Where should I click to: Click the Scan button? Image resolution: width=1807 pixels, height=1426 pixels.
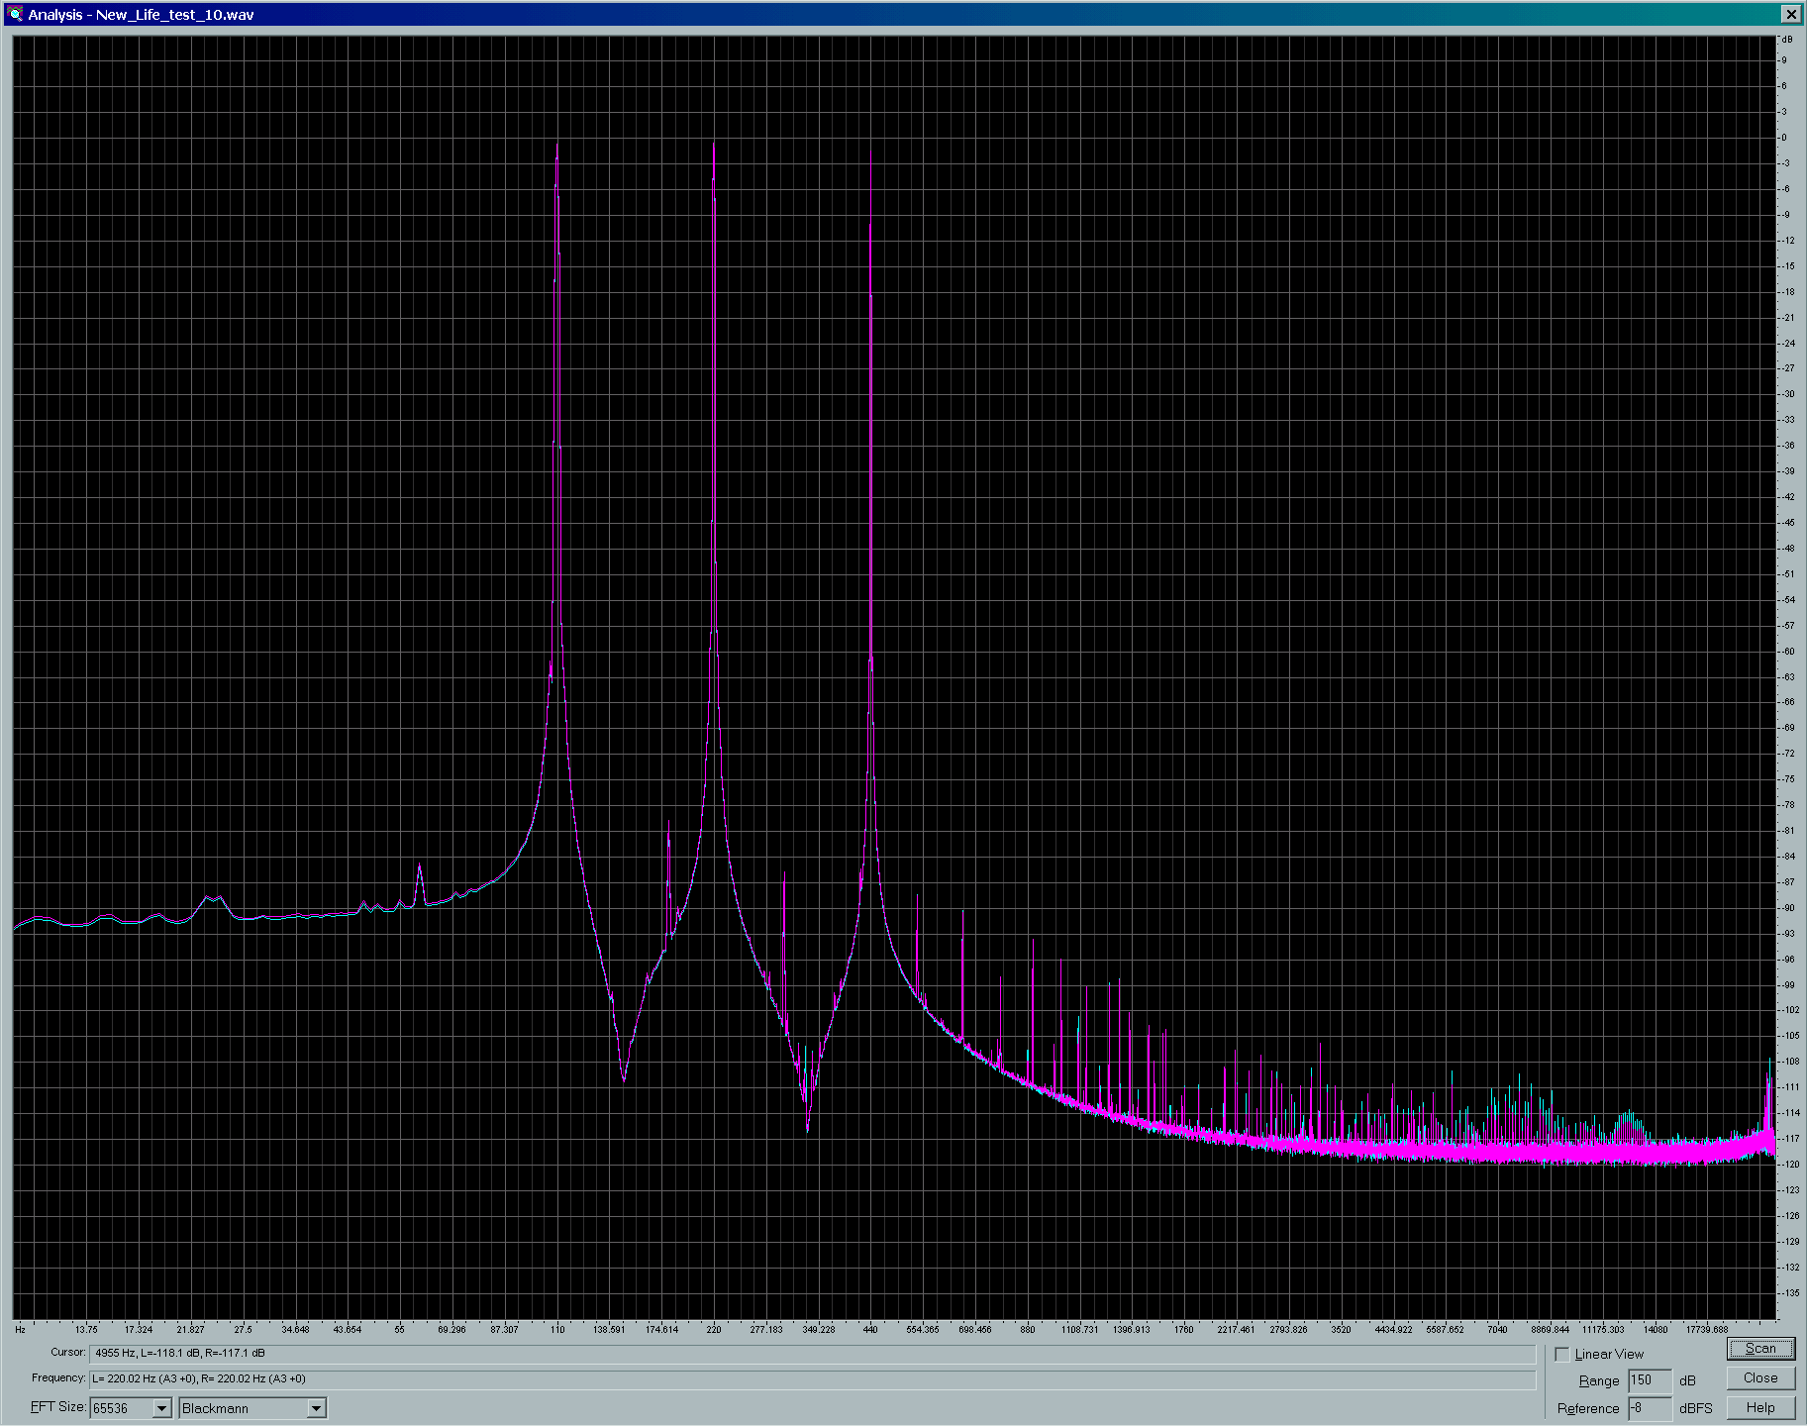1760,1348
